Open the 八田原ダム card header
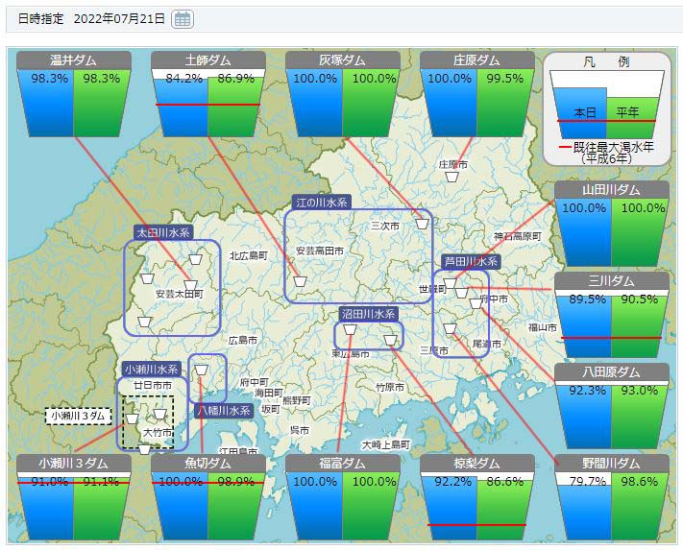The width and height of the screenshot is (683, 550). pos(612,372)
